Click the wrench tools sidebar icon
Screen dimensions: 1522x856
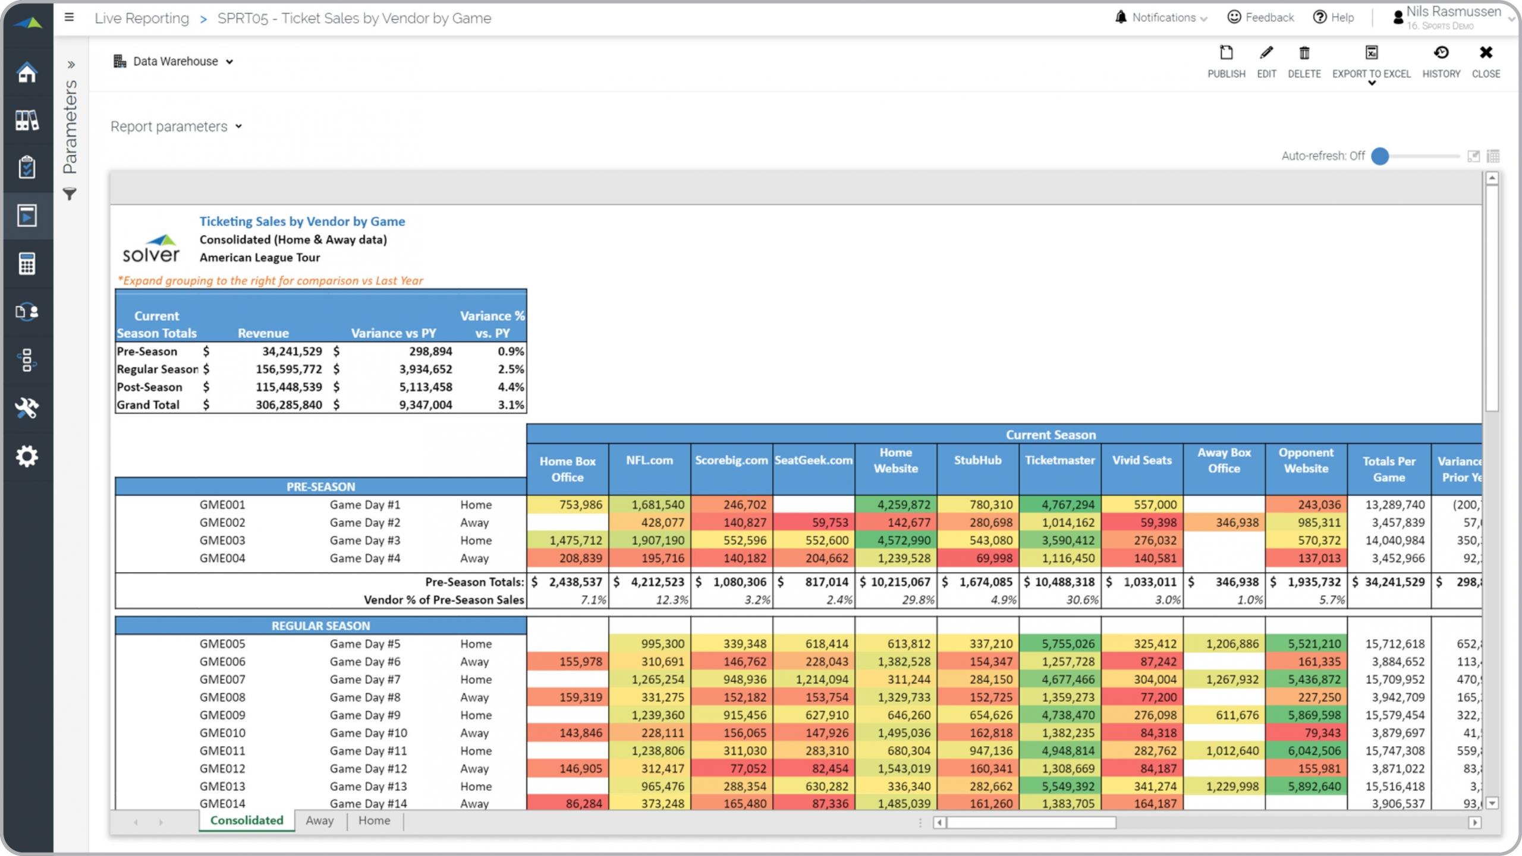pyautogui.click(x=27, y=408)
